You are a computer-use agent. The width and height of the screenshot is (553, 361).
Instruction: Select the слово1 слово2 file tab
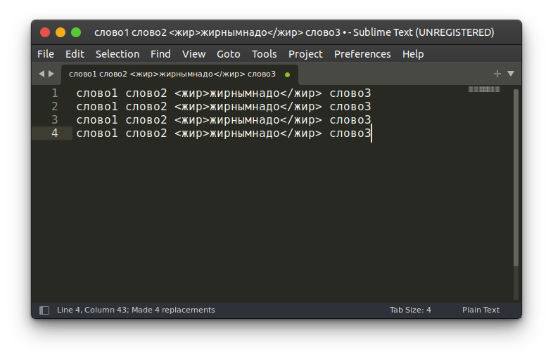tap(172, 74)
